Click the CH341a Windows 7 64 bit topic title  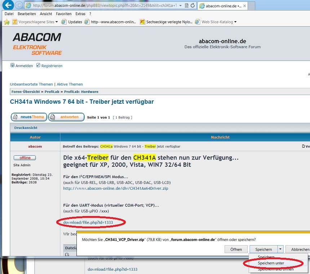[82, 102]
